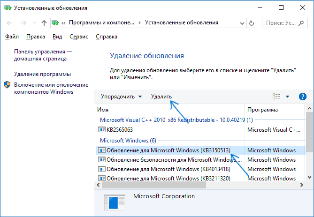Screen dimensions: 314x217
Task: Expand view options dropdown arrow
Action: pos(287,97)
